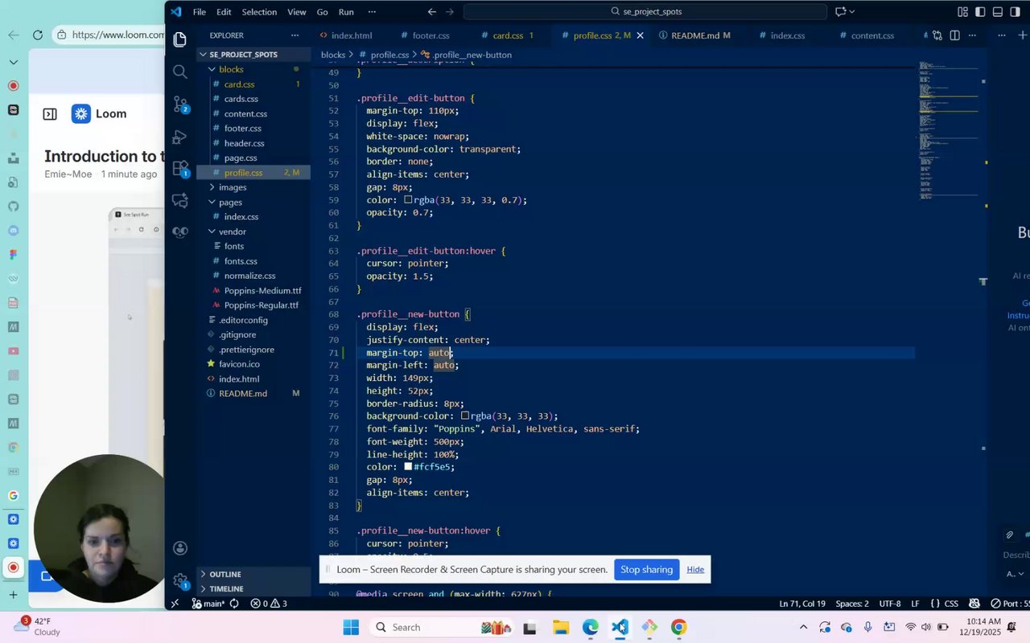Open the Search view in the activity bar
This screenshot has height=643, width=1030.
180,72
